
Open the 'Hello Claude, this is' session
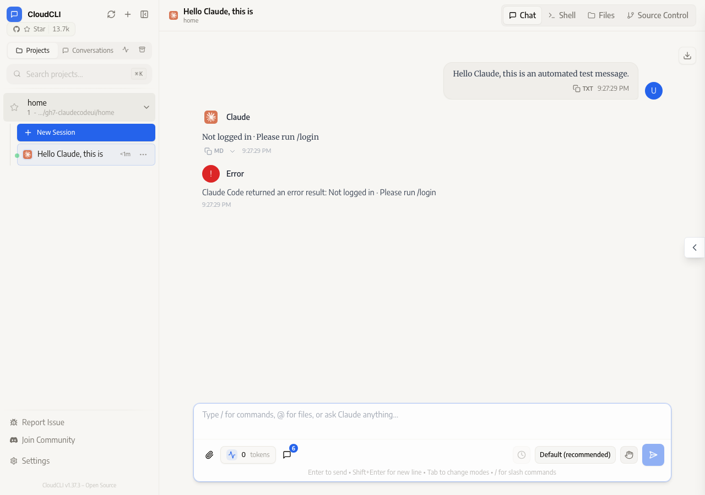[86, 155]
